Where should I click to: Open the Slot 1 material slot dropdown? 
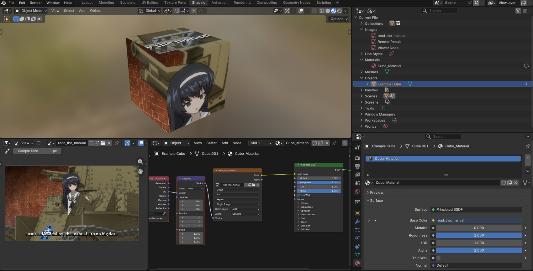[x=261, y=143]
